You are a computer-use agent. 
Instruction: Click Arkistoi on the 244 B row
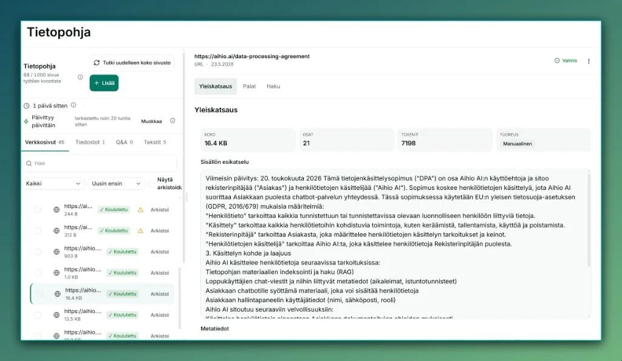(x=160, y=210)
